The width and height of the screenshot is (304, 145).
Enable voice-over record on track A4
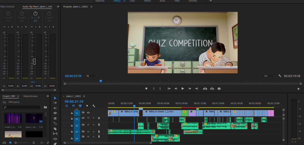pos(99,136)
